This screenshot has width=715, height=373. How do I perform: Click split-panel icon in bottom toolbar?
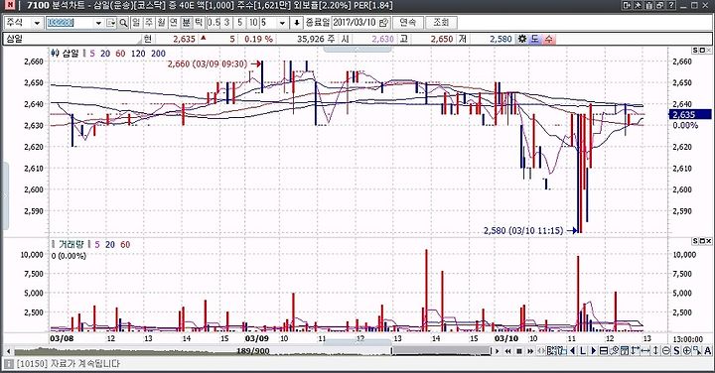coord(604,351)
